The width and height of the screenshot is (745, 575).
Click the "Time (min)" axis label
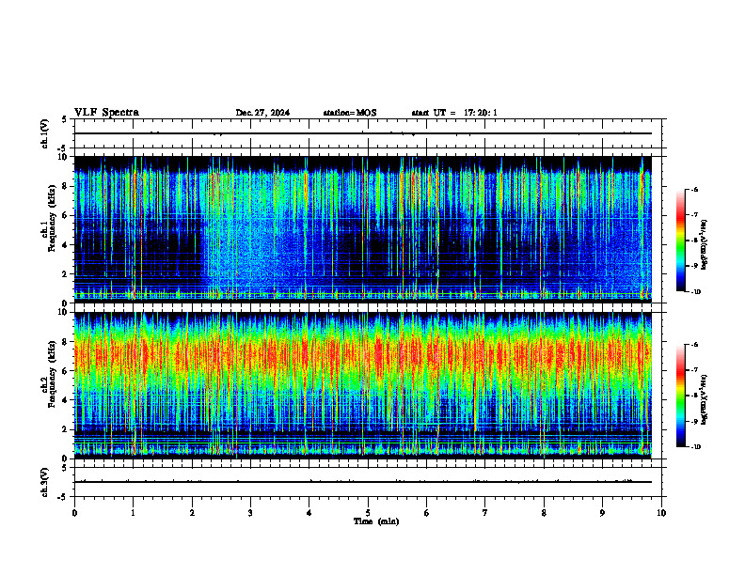pyautogui.click(x=376, y=521)
